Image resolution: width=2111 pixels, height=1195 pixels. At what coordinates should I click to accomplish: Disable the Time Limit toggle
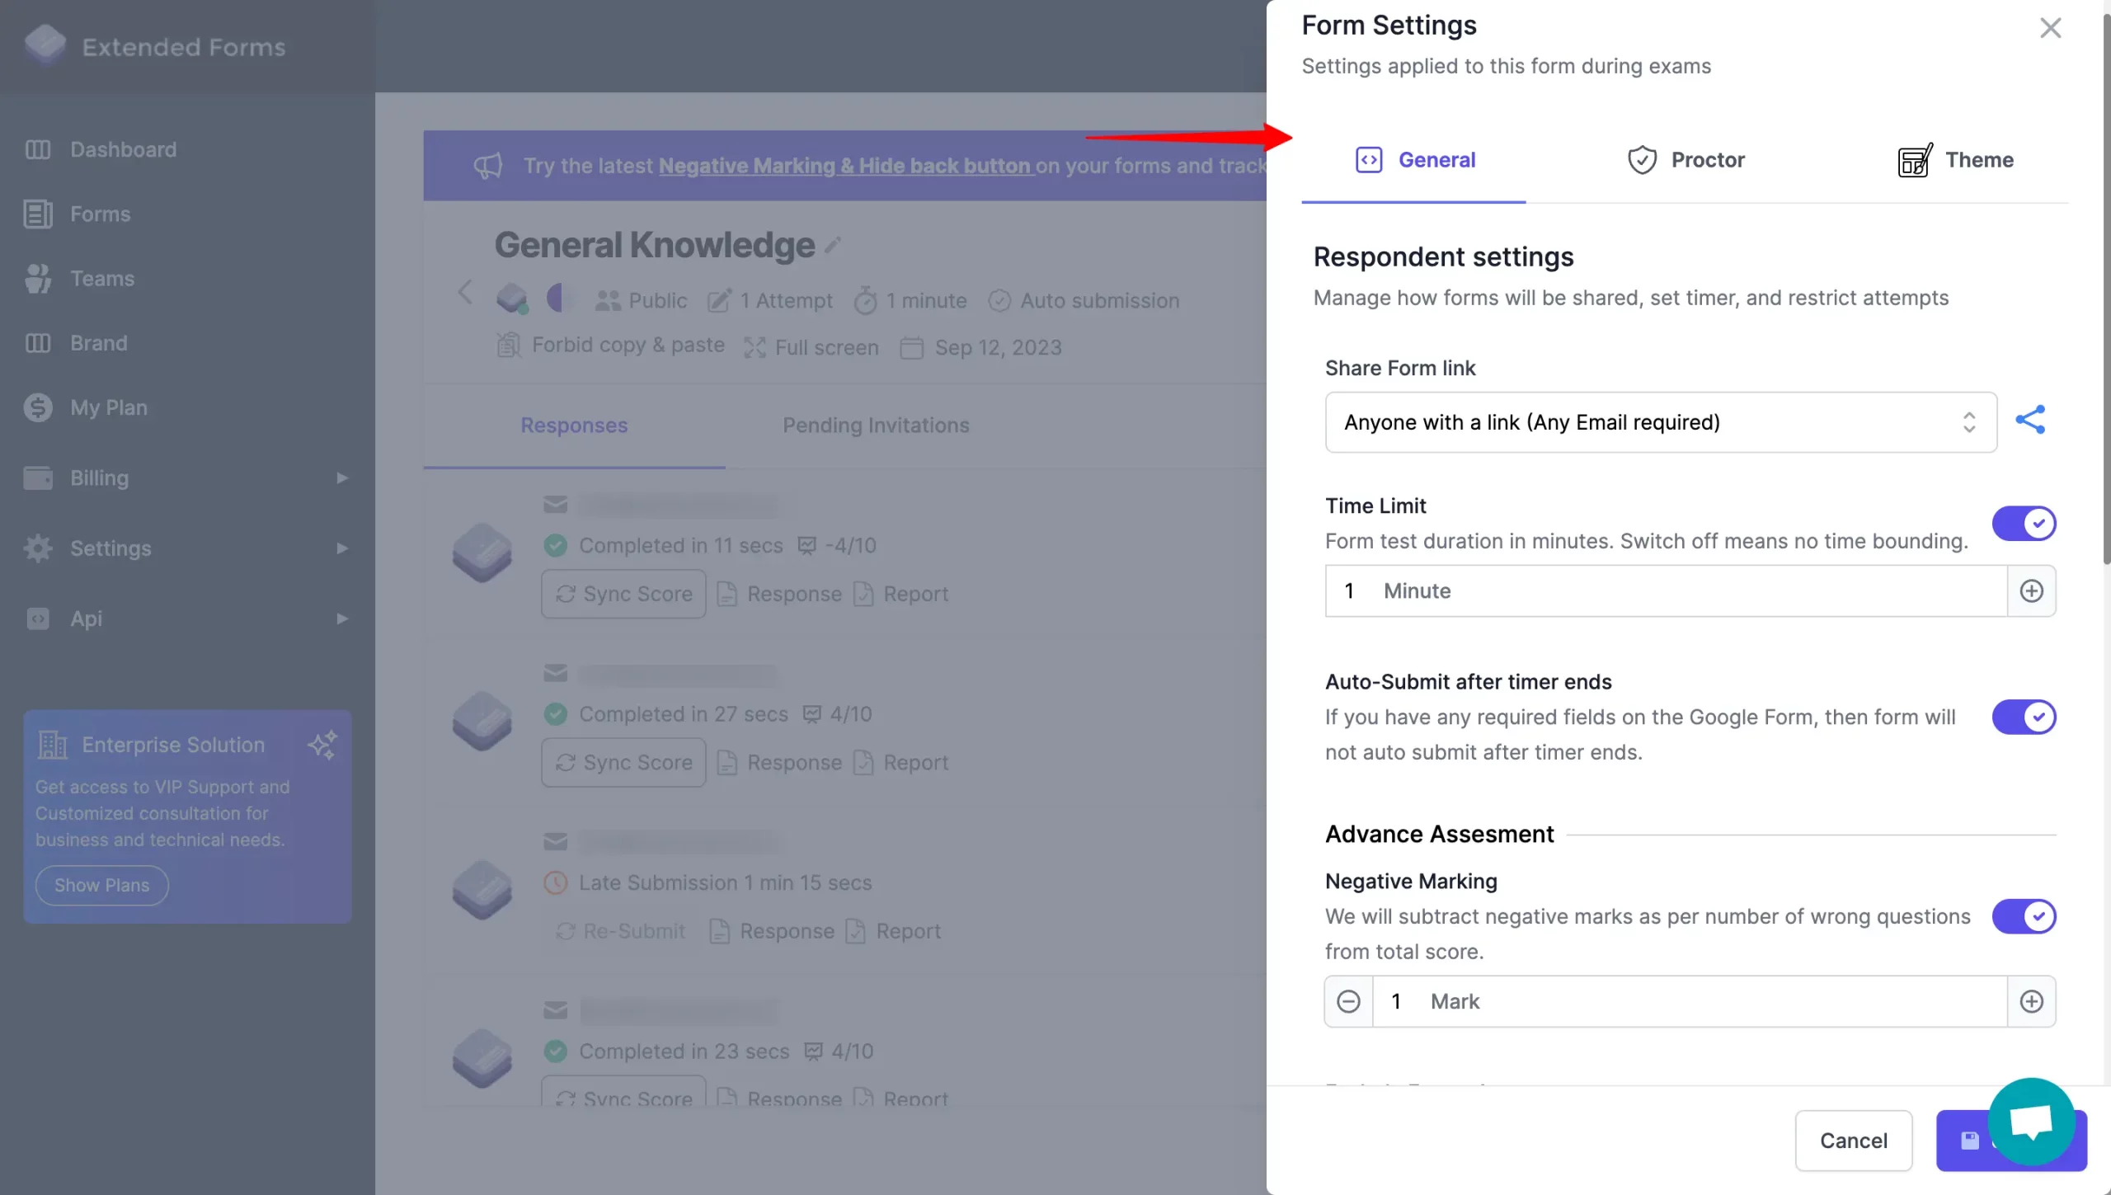2023,523
